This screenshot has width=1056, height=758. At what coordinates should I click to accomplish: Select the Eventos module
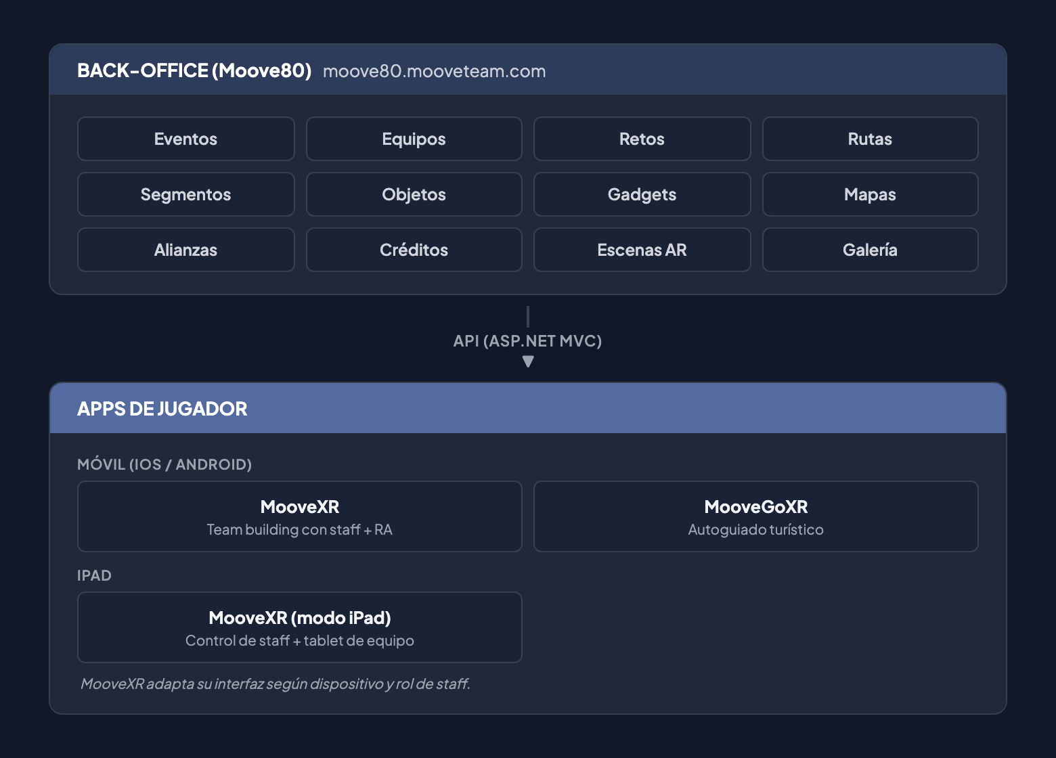(x=185, y=139)
